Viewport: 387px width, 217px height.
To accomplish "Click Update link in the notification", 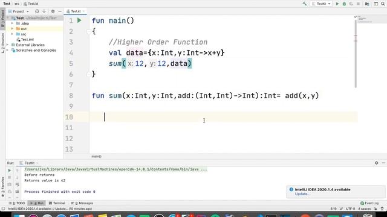I will click(302, 194).
